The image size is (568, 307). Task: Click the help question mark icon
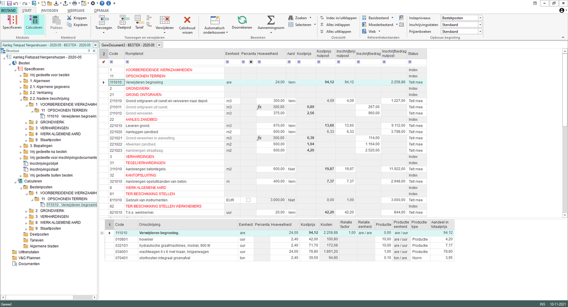click(102, 3)
